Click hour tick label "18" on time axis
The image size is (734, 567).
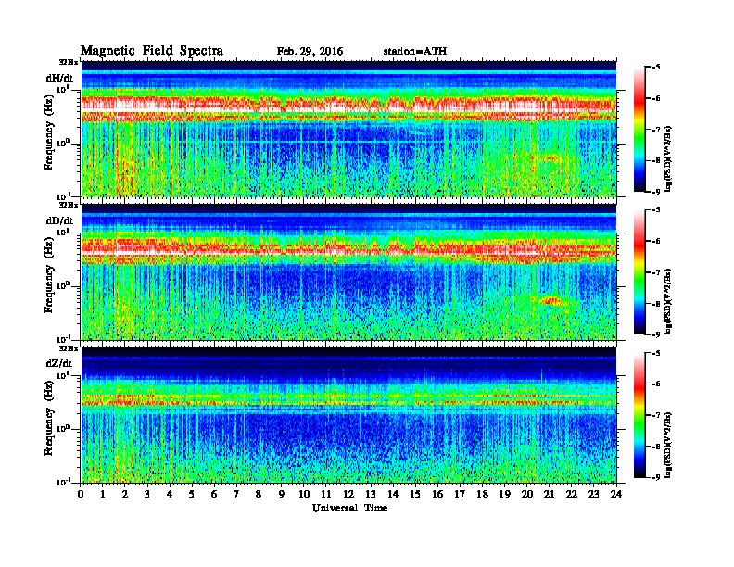[483, 495]
